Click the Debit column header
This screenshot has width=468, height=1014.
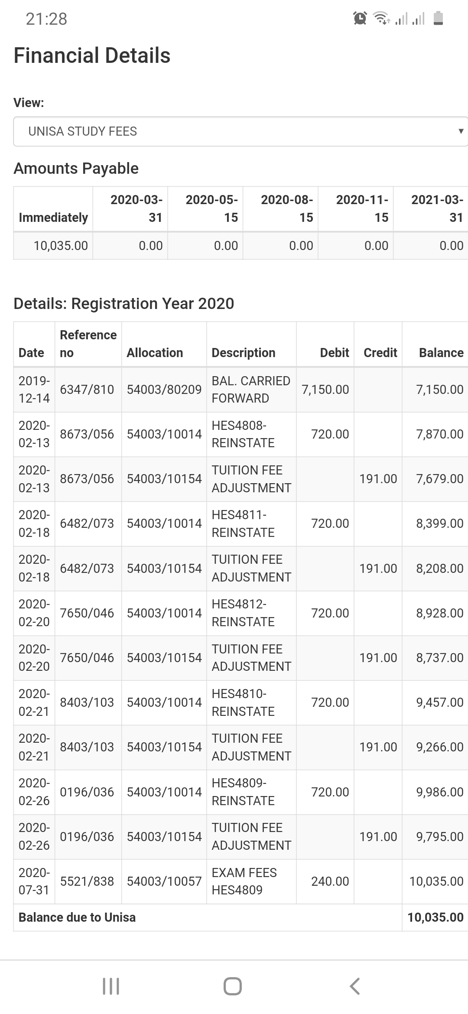pyautogui.click(x=334, y=353)
